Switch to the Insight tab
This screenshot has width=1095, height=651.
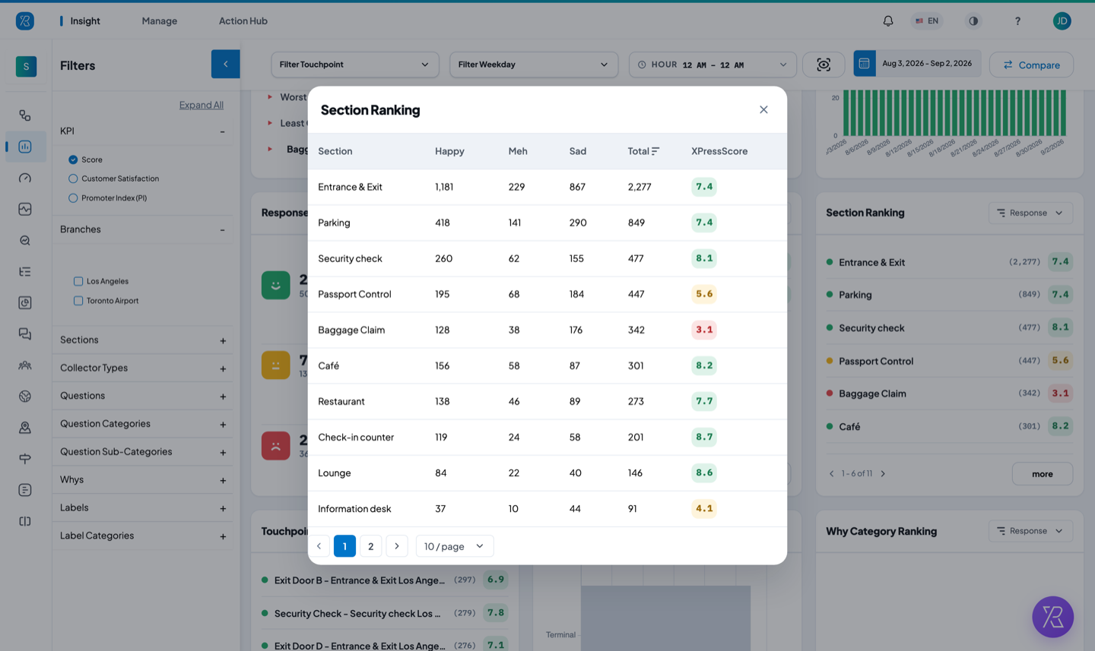click(x=85, y=21)
